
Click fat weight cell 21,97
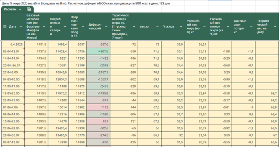pos(196,107)
